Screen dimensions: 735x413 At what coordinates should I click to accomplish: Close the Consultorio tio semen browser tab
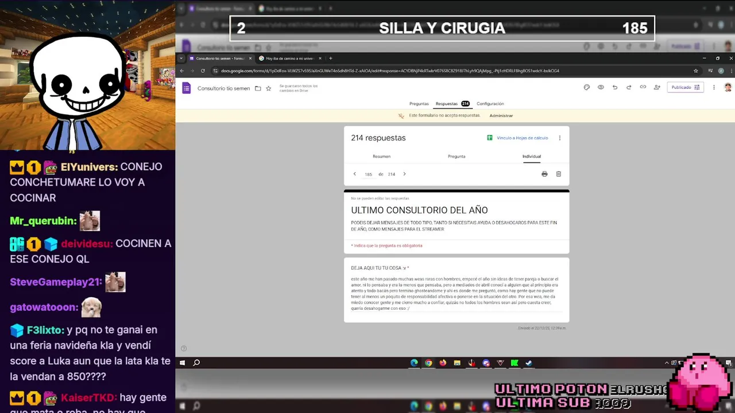(250, 58)
